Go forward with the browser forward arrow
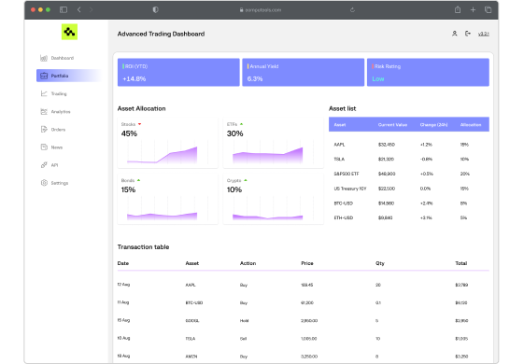524x364 pixels. tap(91, 9)
